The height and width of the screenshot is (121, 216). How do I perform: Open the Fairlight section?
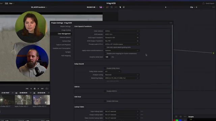pyautogui.click(x=68, y=52)
